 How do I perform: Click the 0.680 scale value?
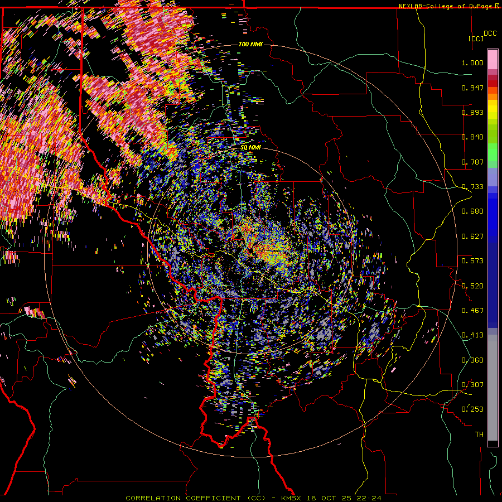click(x=472, y=211)
